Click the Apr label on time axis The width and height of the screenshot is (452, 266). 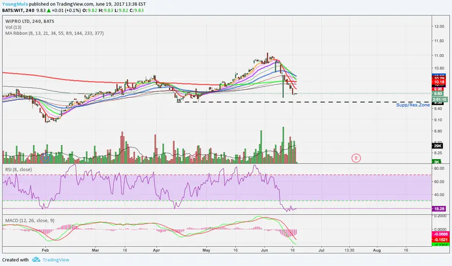point(156,250)
